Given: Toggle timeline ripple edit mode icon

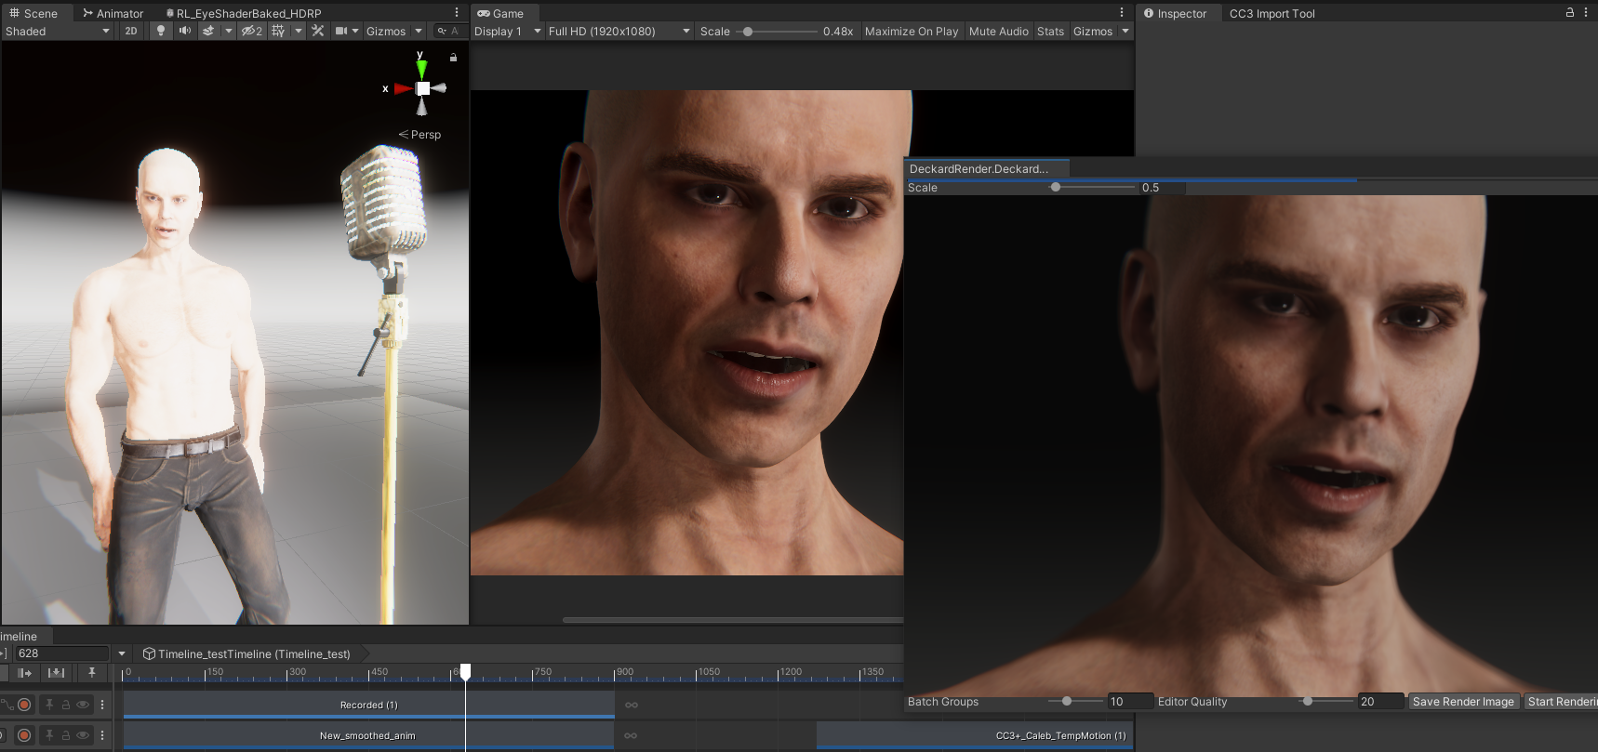Looking at the screenshot, I should pos(24,672).
